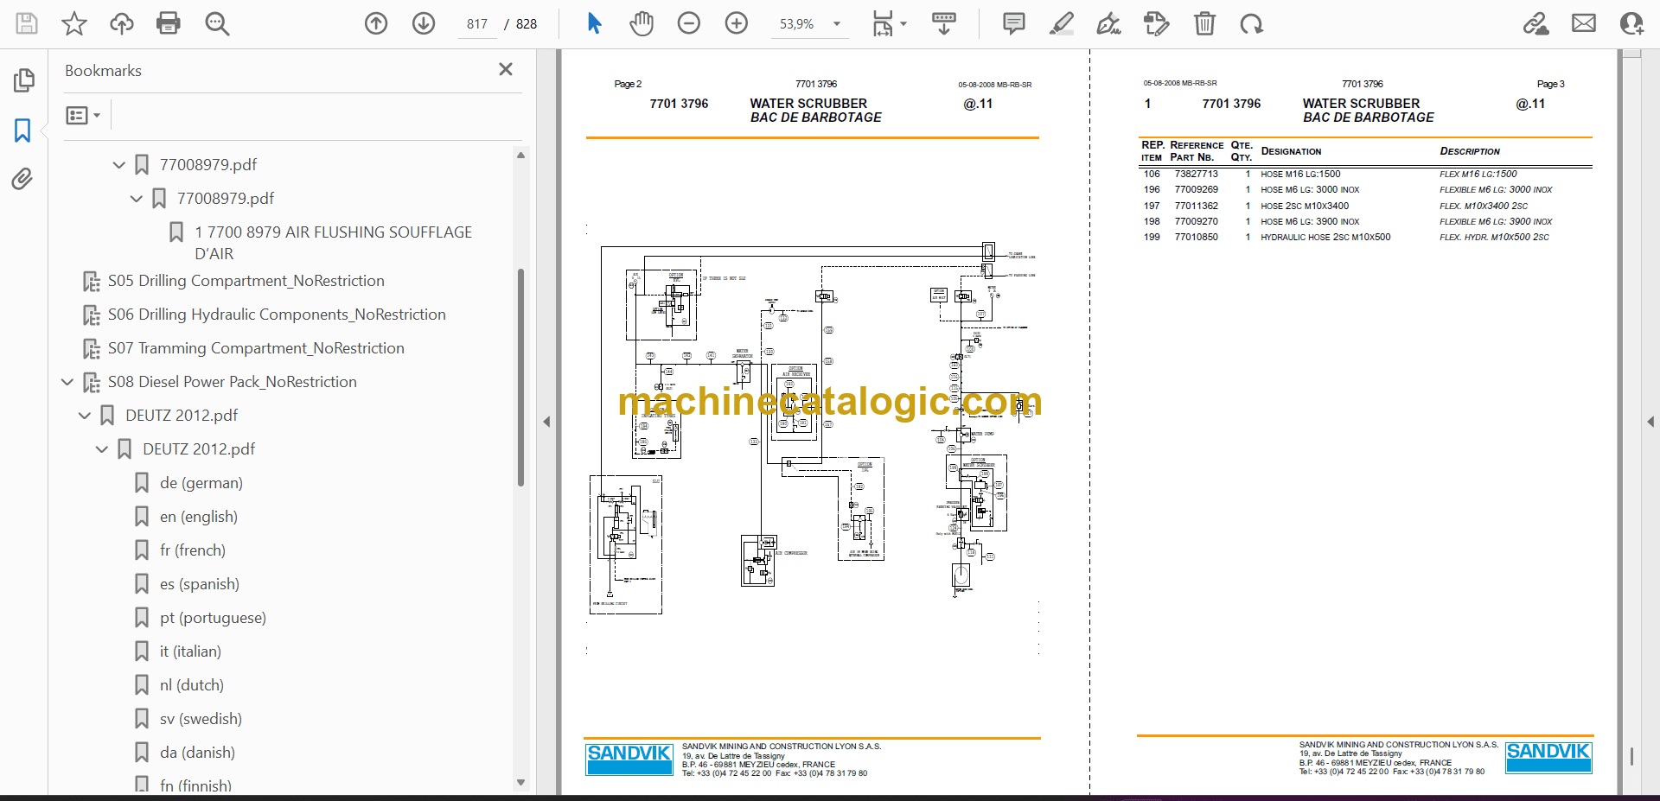1660x801 pixels.
Task: Expand the right tools pane arrow
Action: click(1650, 422)
